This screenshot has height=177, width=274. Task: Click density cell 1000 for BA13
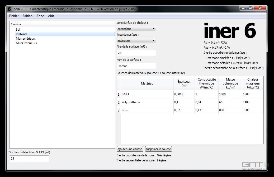click(x=230, y=94)
